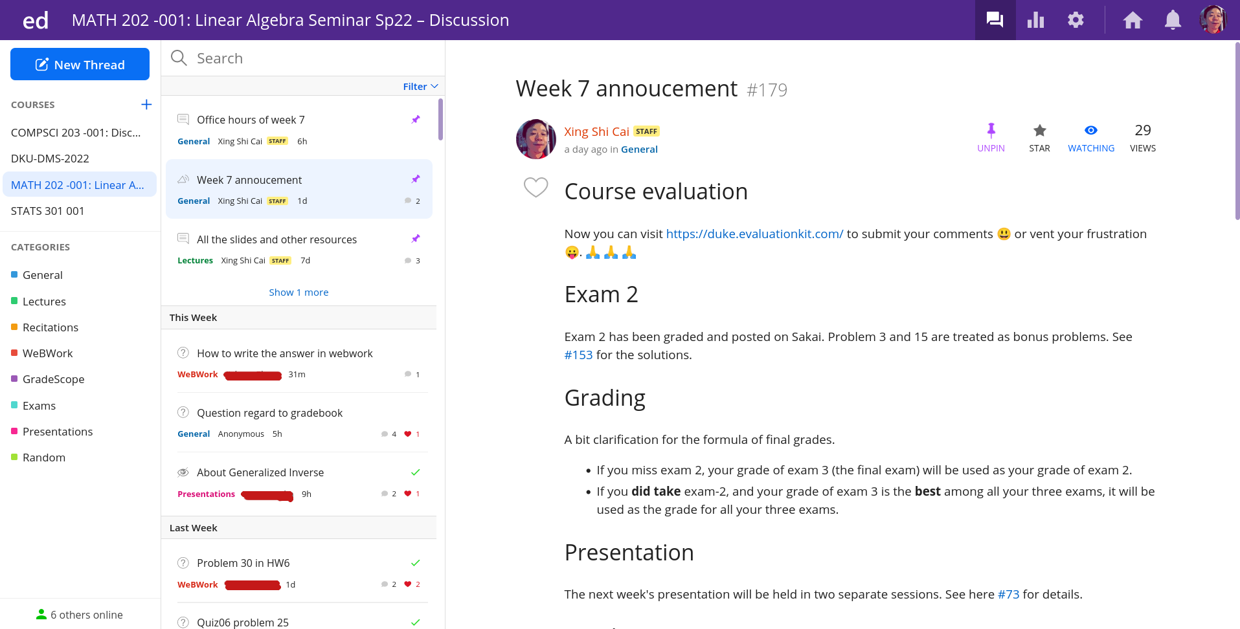
Task: Click comment count on Week 7 annoucement item
Action: tap(412, 201)
